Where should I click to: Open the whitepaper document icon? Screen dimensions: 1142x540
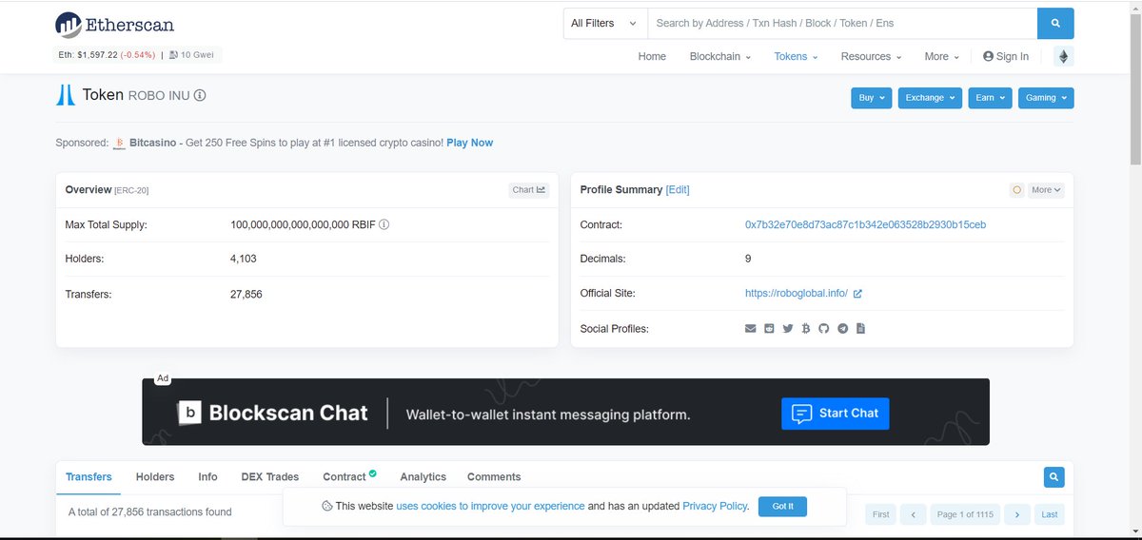(x=860, y=329)
